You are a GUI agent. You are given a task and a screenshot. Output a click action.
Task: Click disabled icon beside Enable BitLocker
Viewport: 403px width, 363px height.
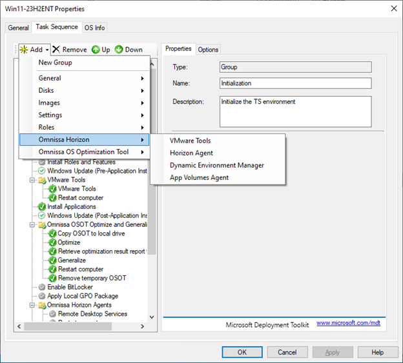pos(42,287)
